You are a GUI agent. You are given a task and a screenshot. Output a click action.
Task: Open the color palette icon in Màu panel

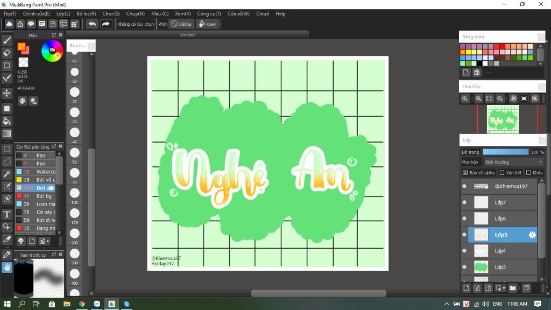23,101
